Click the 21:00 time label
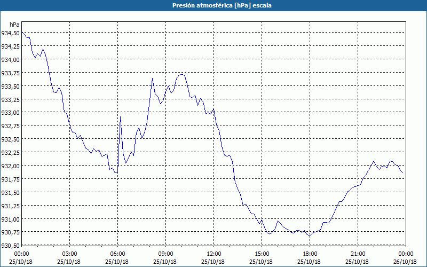Screen dimensions: 427x267 coord(358,254)
